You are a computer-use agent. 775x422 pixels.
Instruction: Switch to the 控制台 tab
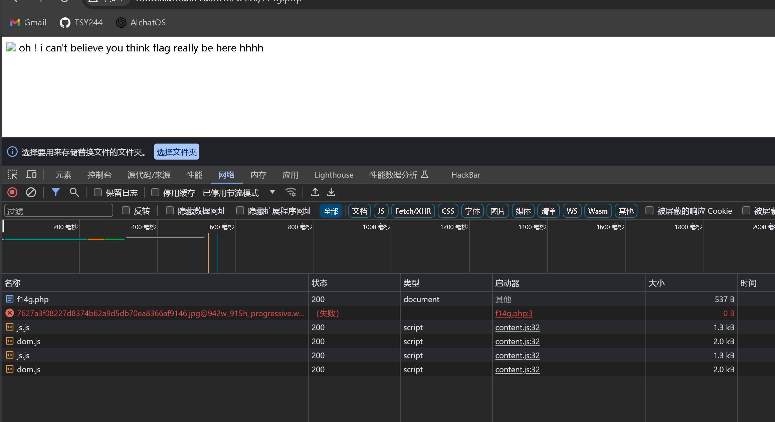tap(99, 175)
